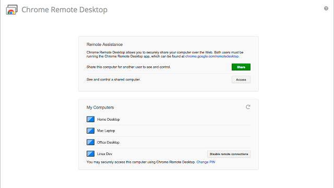Click the Chrome Remote Desktop logo icon
The image size is (334, 188).
(11, 9)
